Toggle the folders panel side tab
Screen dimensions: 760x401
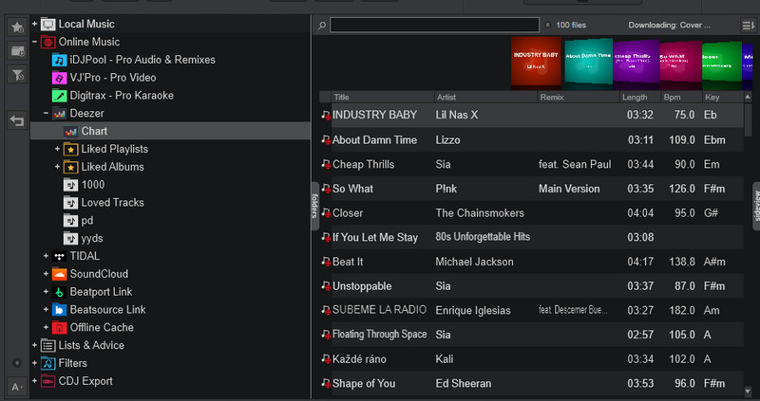[x=314, y=206]
